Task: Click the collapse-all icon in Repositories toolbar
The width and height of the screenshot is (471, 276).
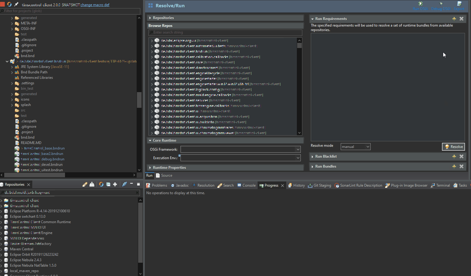Action: click(108, 184)
